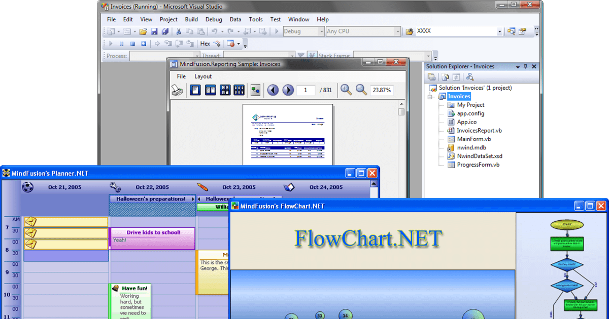The image size is (609, 319).
Task: Navigate to the next report page
Action: tap(288, 90)
